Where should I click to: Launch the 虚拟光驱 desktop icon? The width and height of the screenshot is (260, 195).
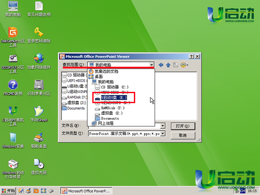coord(39,167)
